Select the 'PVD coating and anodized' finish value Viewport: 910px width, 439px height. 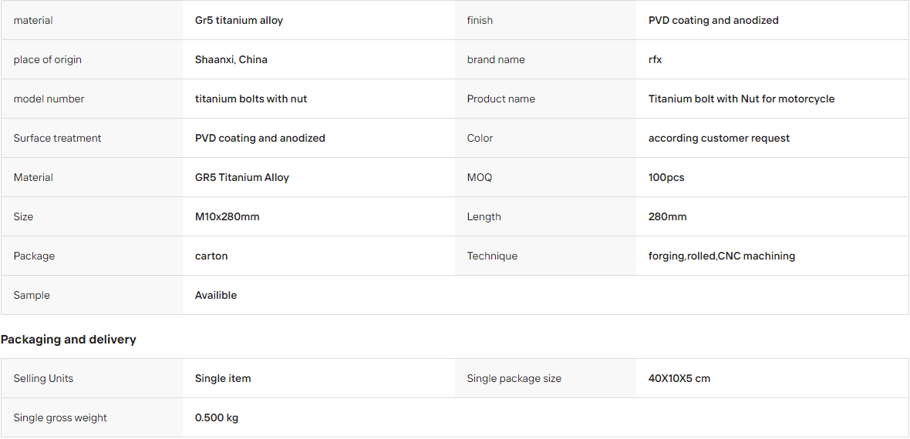pos(713,20)
